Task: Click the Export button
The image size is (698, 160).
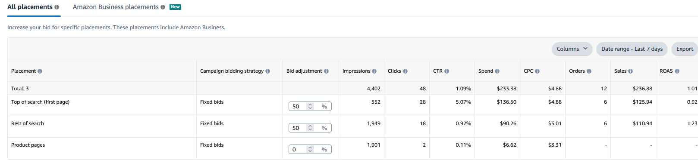Action: click(685, 49)
